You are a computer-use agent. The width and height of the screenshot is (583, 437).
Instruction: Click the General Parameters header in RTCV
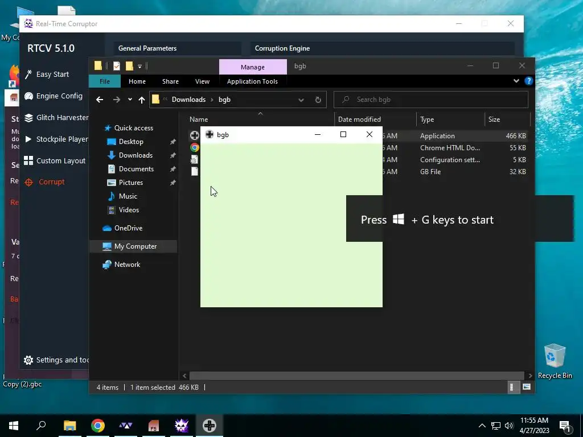click(x=147, y=48)
